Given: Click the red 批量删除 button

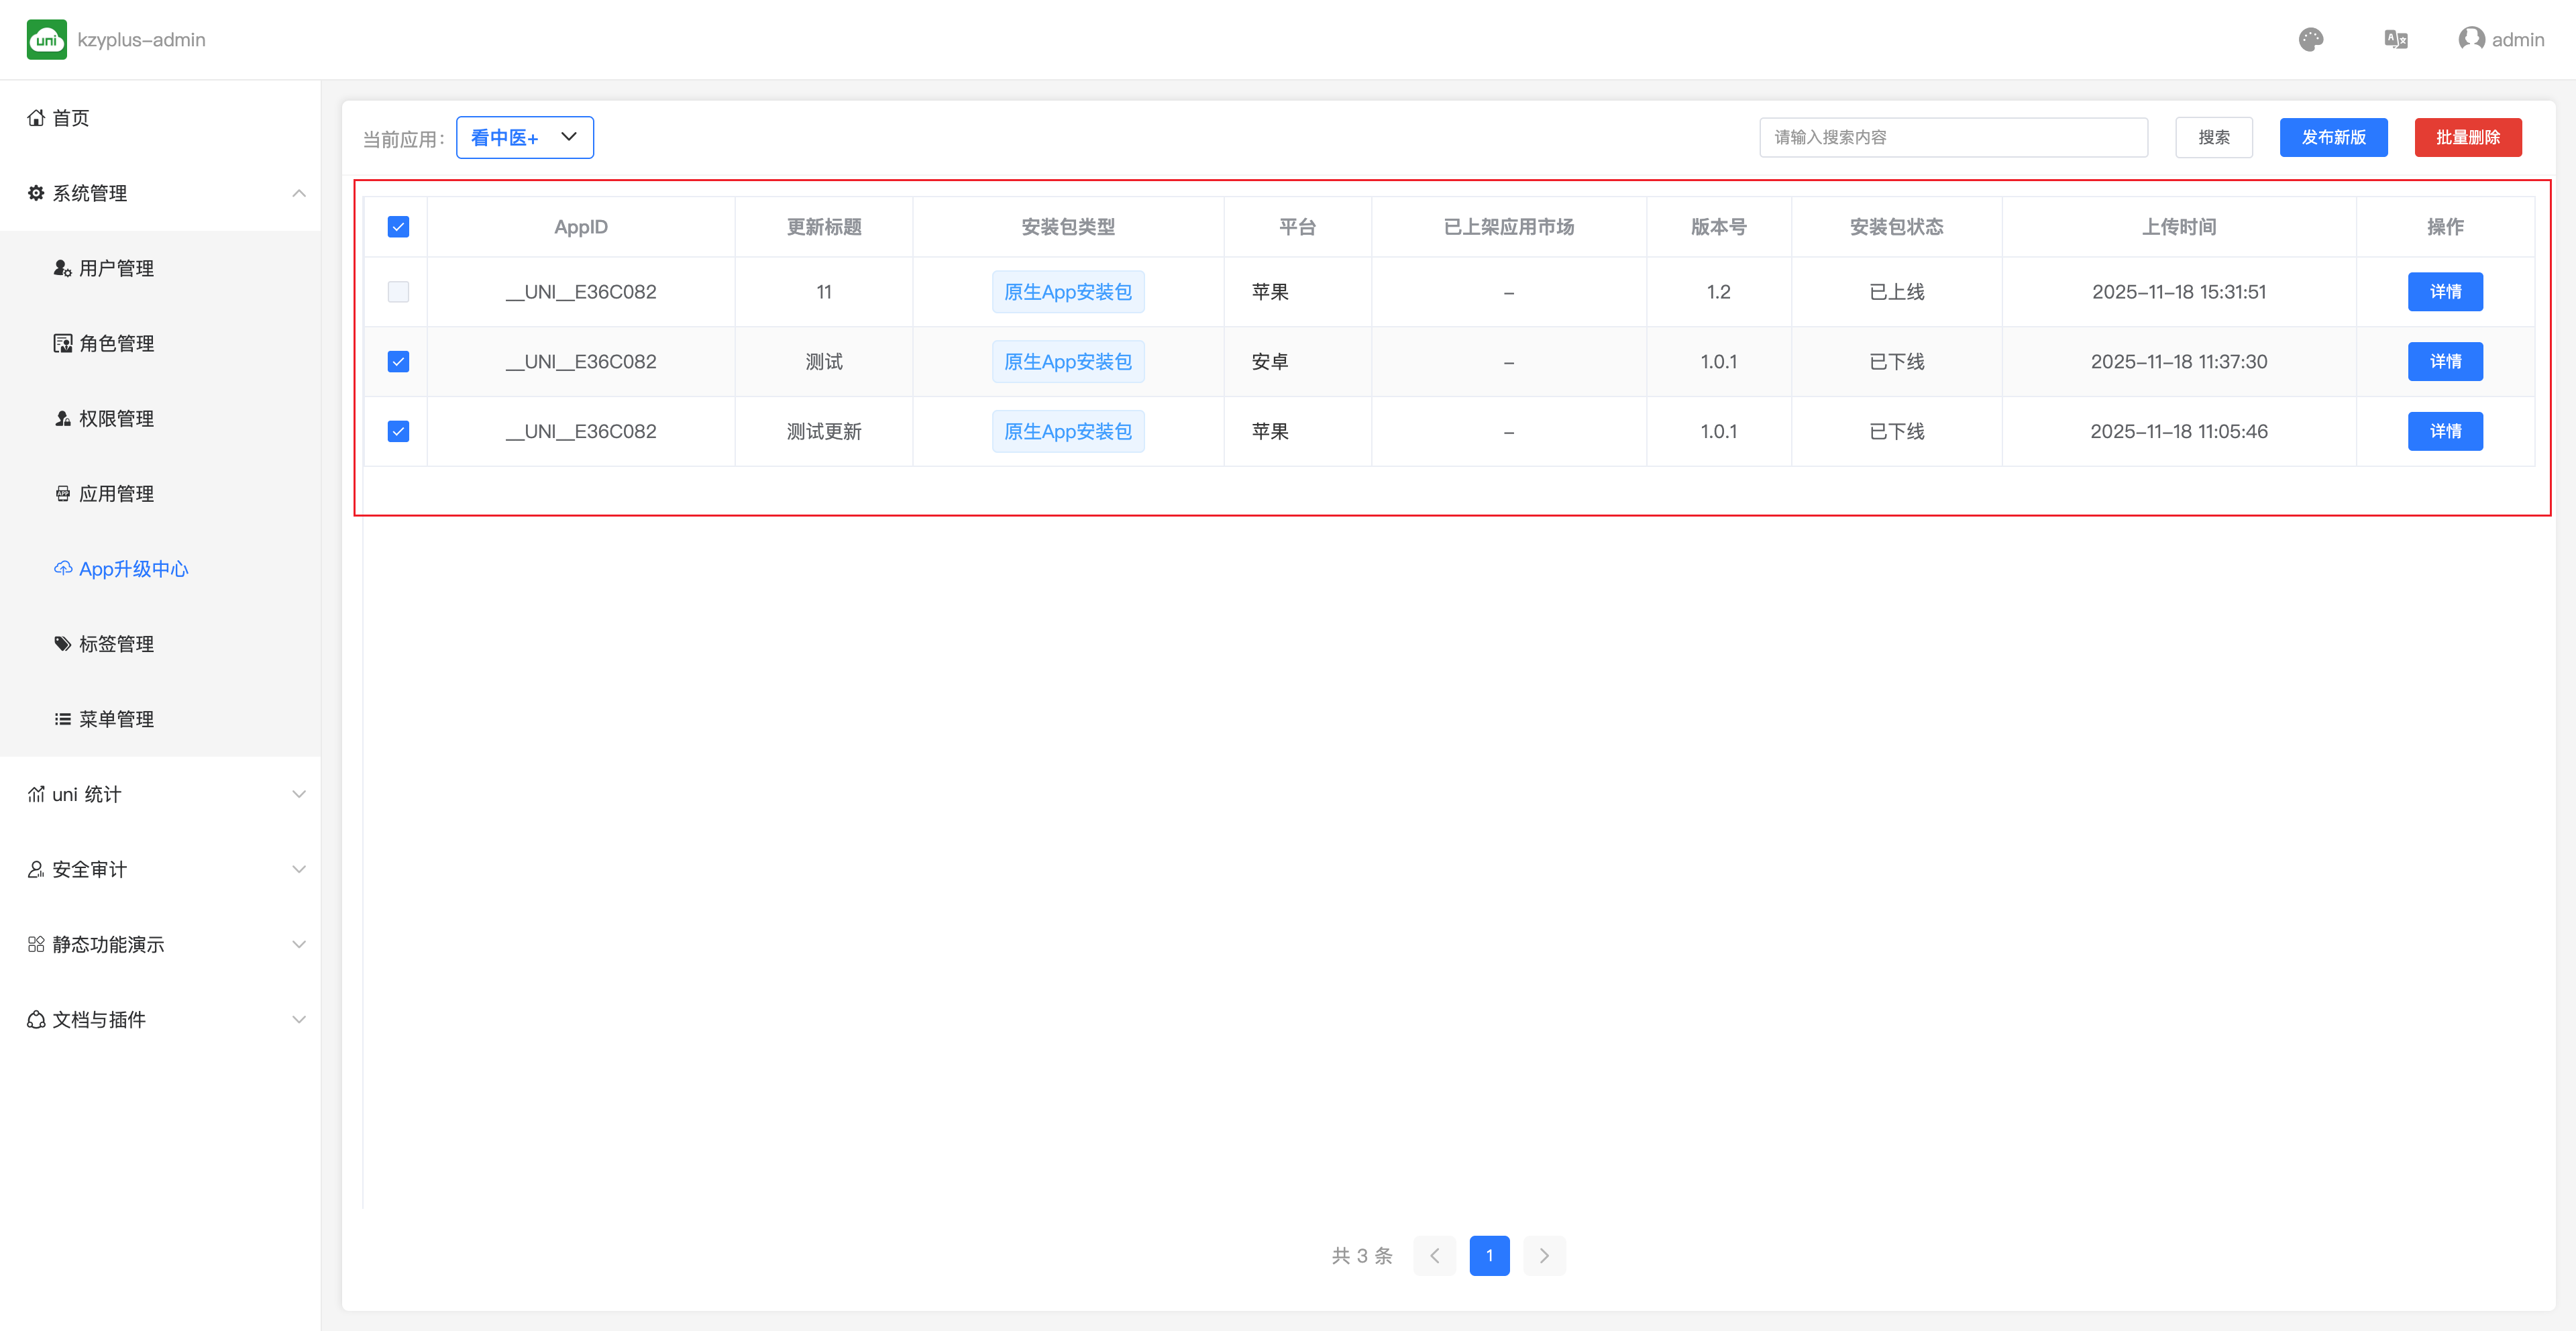Looking at the screenshot, I should click(x=2467, y=138).
